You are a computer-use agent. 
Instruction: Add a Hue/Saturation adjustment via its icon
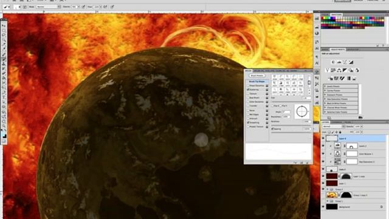(333, 71)
